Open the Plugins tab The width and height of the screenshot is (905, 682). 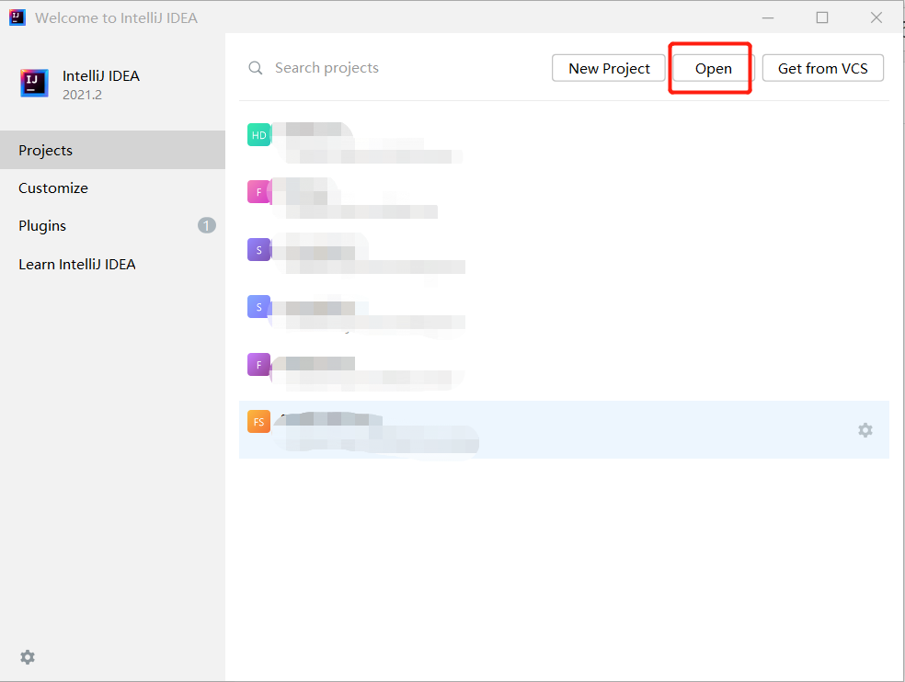[112, 225]
